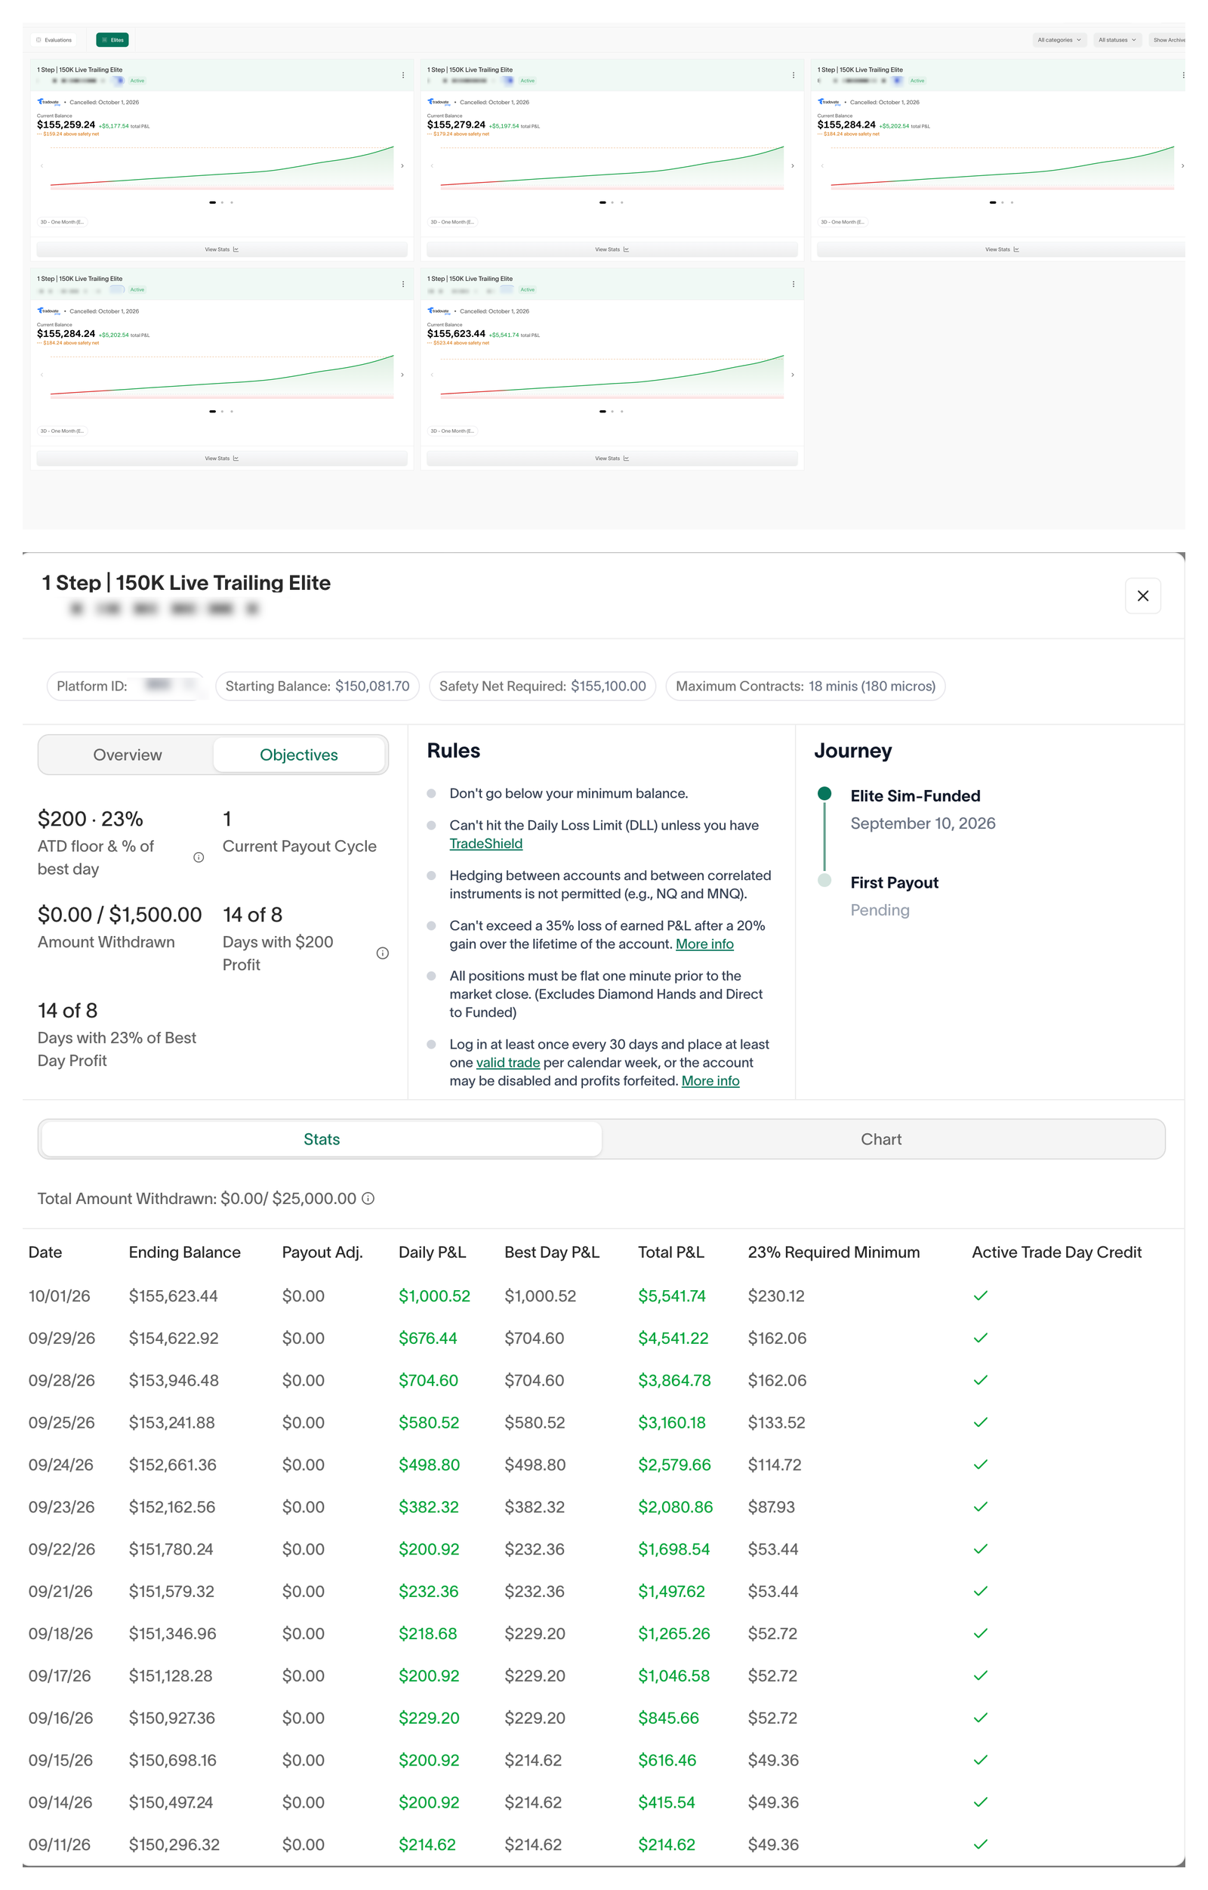Click the 'Starting Balance: $150,081.70' pill
Viewport: 1208px width, 1890px height.
317,686
